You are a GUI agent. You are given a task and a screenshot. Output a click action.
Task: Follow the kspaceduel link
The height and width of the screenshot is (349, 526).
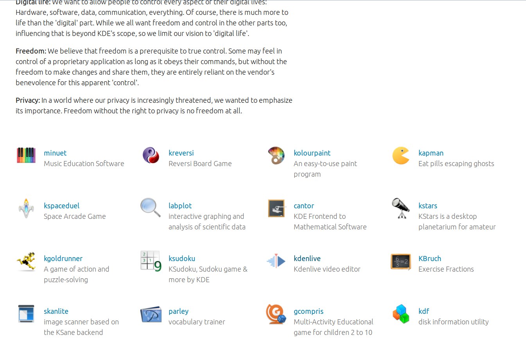point(62,206)
